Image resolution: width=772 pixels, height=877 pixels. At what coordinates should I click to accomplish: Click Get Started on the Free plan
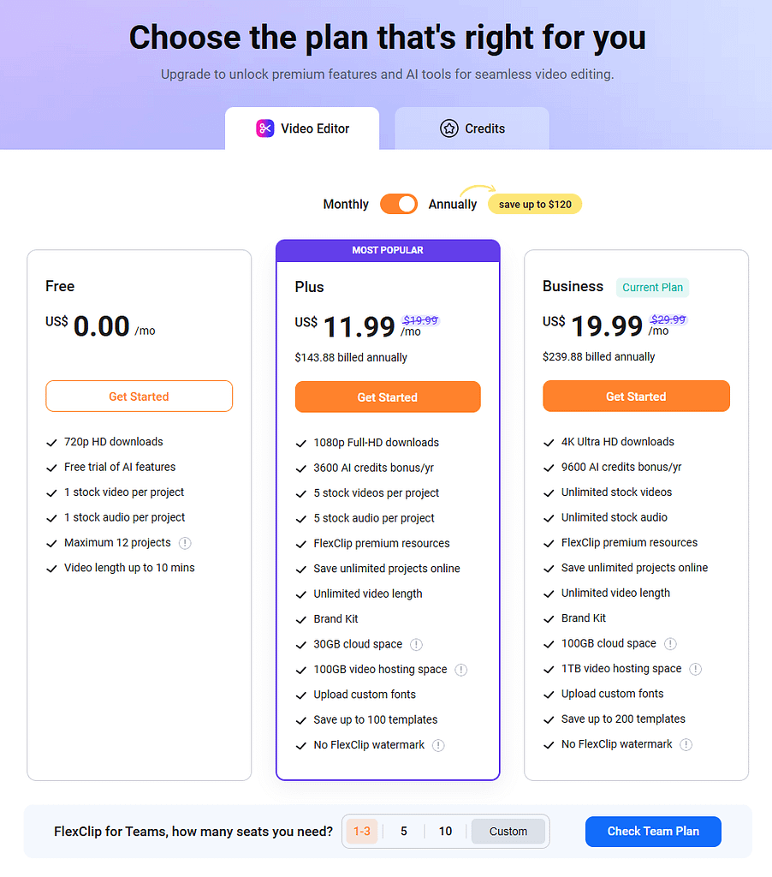click(x=139, y=397)
